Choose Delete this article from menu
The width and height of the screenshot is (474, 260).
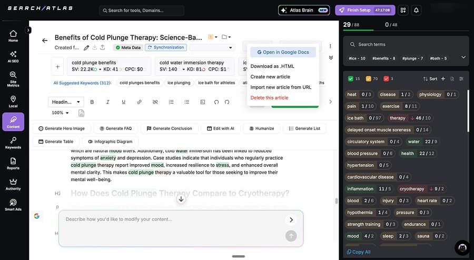pos(269,97)
